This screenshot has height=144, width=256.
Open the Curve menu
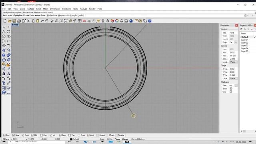[x=22, y=9]
